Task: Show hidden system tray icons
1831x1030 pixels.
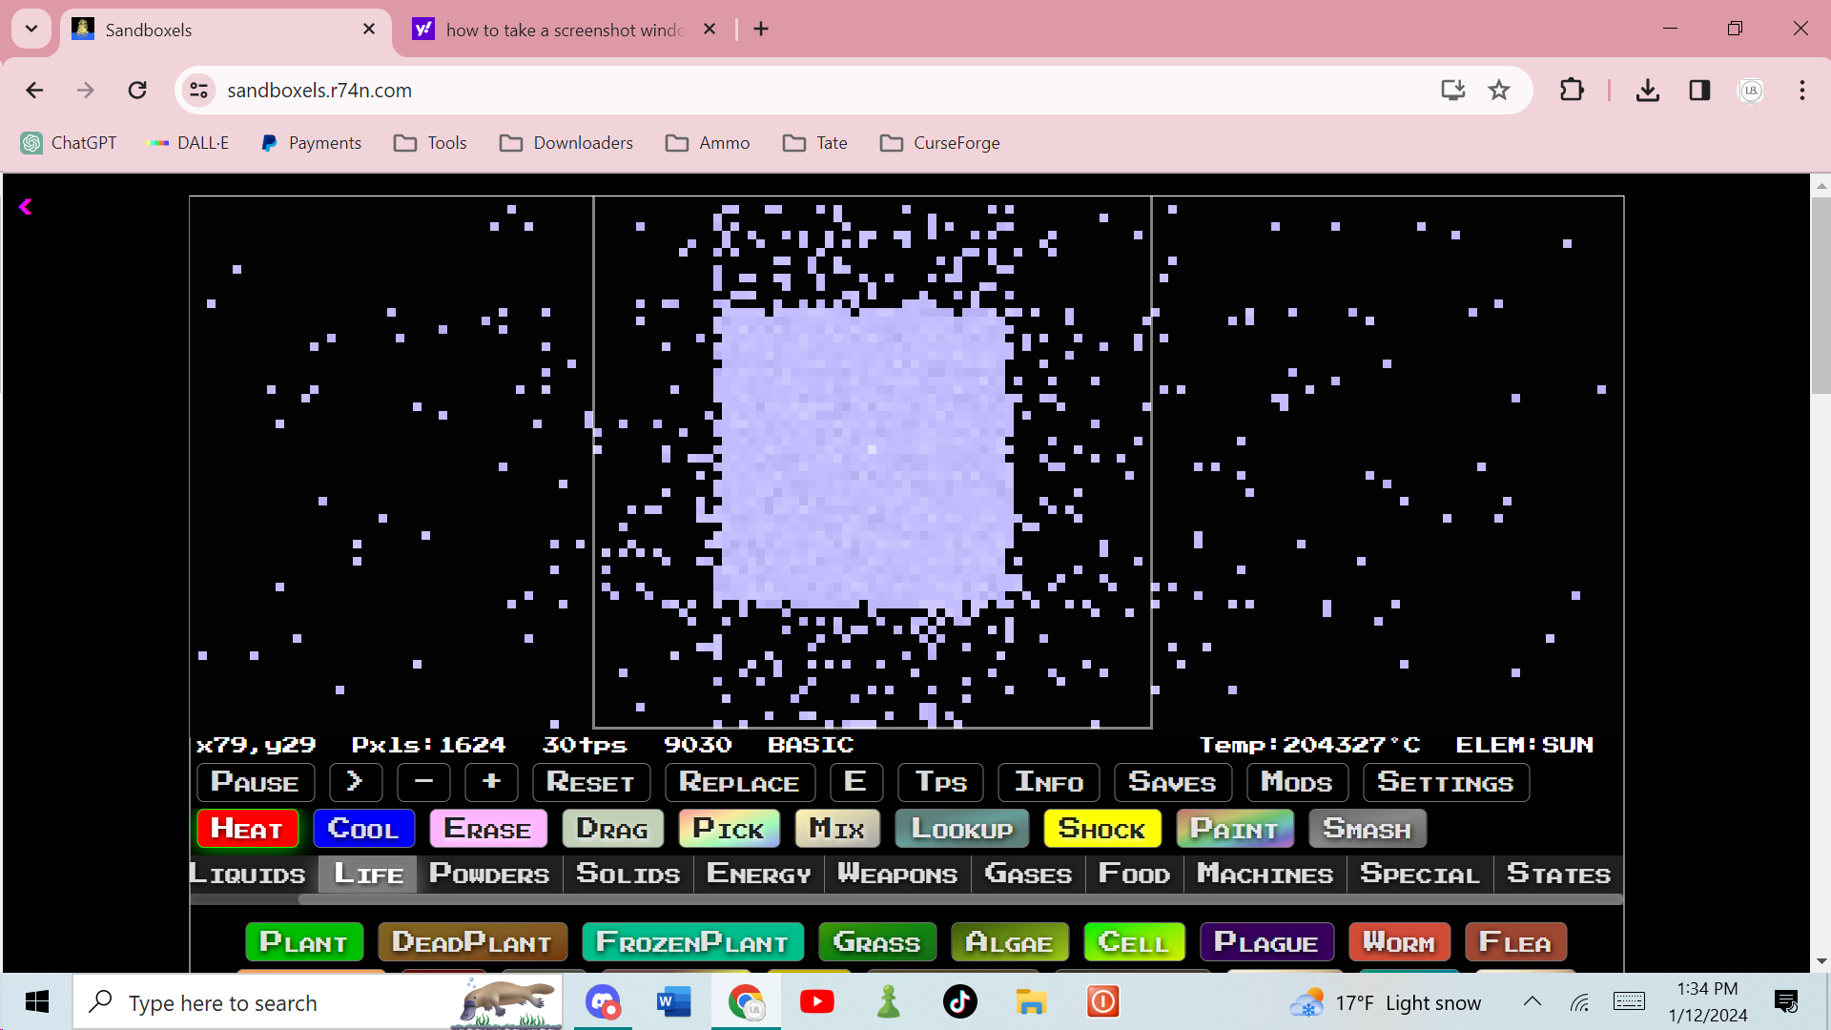Action: [x=1532, y=1001]
